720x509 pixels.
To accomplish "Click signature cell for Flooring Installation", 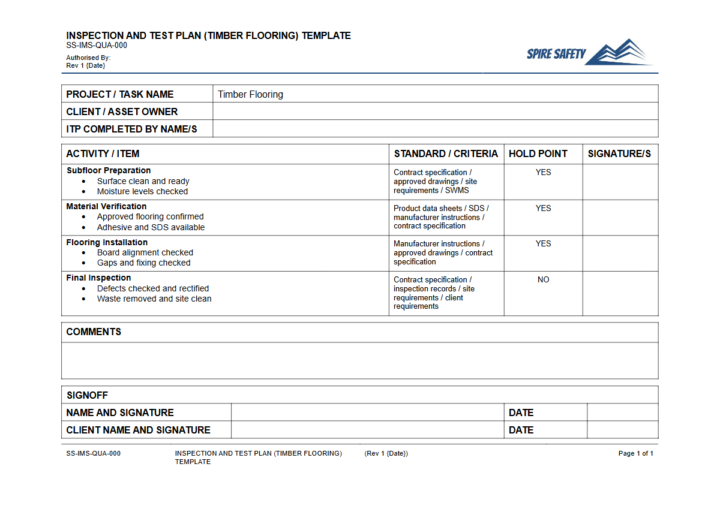I will (x=620, y=253).
